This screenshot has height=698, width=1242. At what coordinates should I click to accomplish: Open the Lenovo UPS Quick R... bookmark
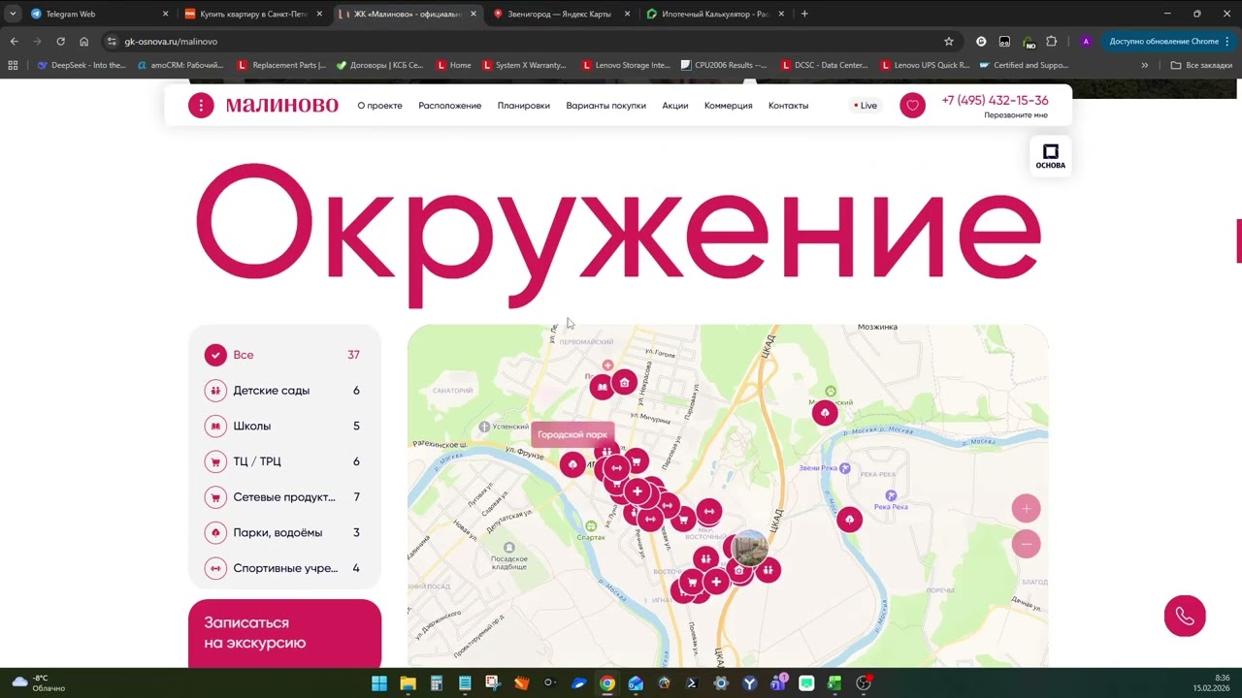pyautogui.click(x=925, y=65)
